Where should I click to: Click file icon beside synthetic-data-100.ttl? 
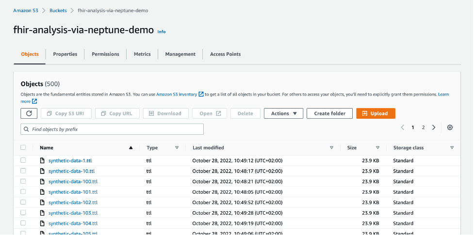(x=42, y=182)
